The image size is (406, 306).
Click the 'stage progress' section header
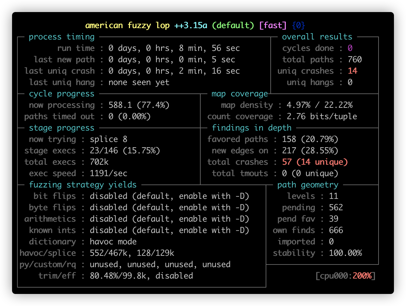coord(62,128)
